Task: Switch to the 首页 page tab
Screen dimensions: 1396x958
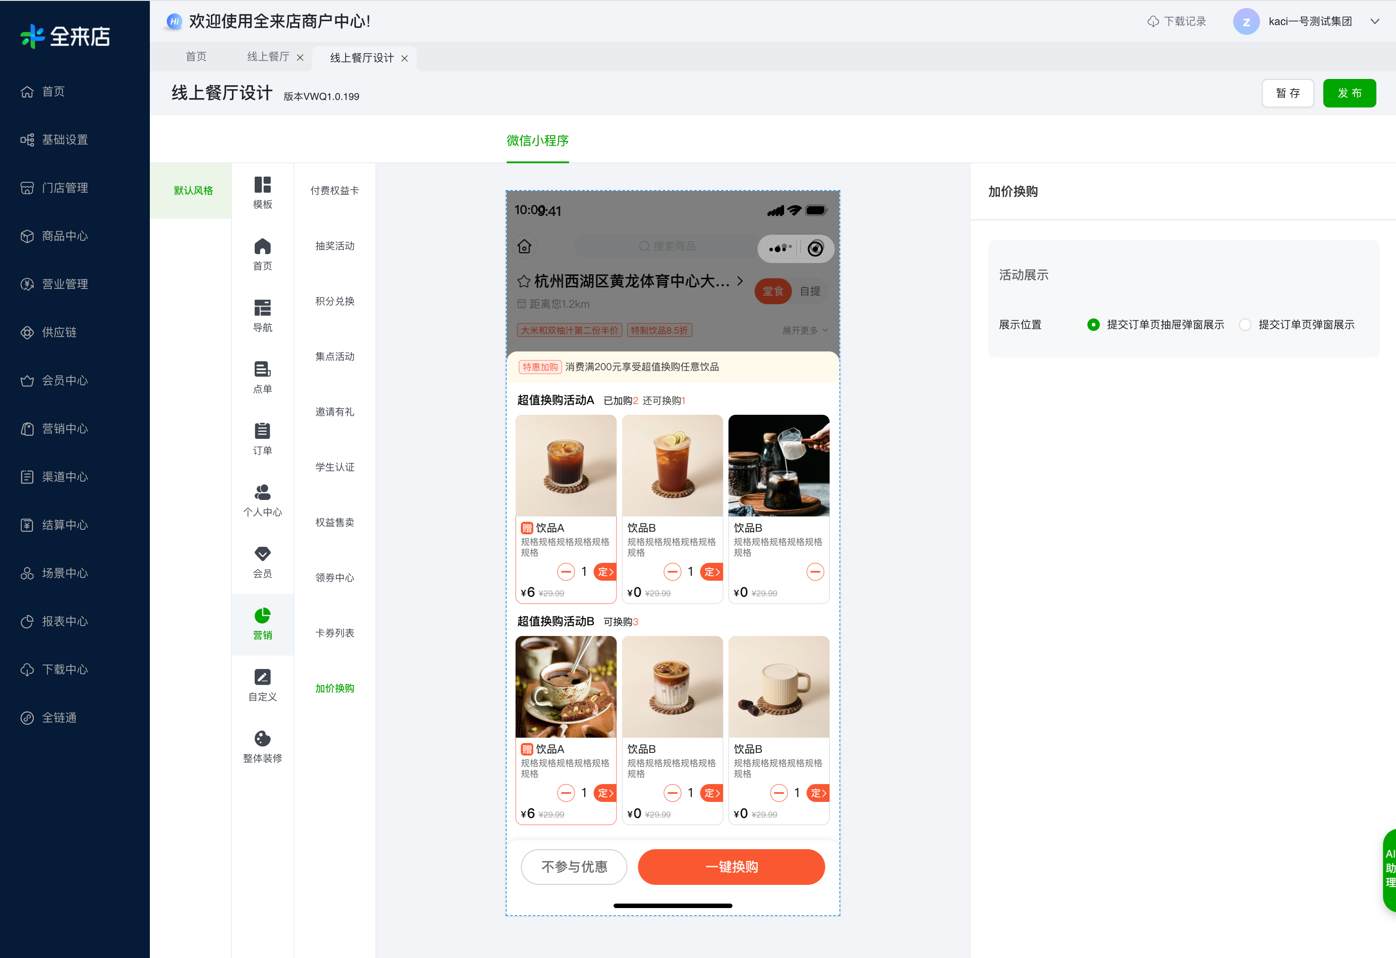Action: tap(196, 57)
